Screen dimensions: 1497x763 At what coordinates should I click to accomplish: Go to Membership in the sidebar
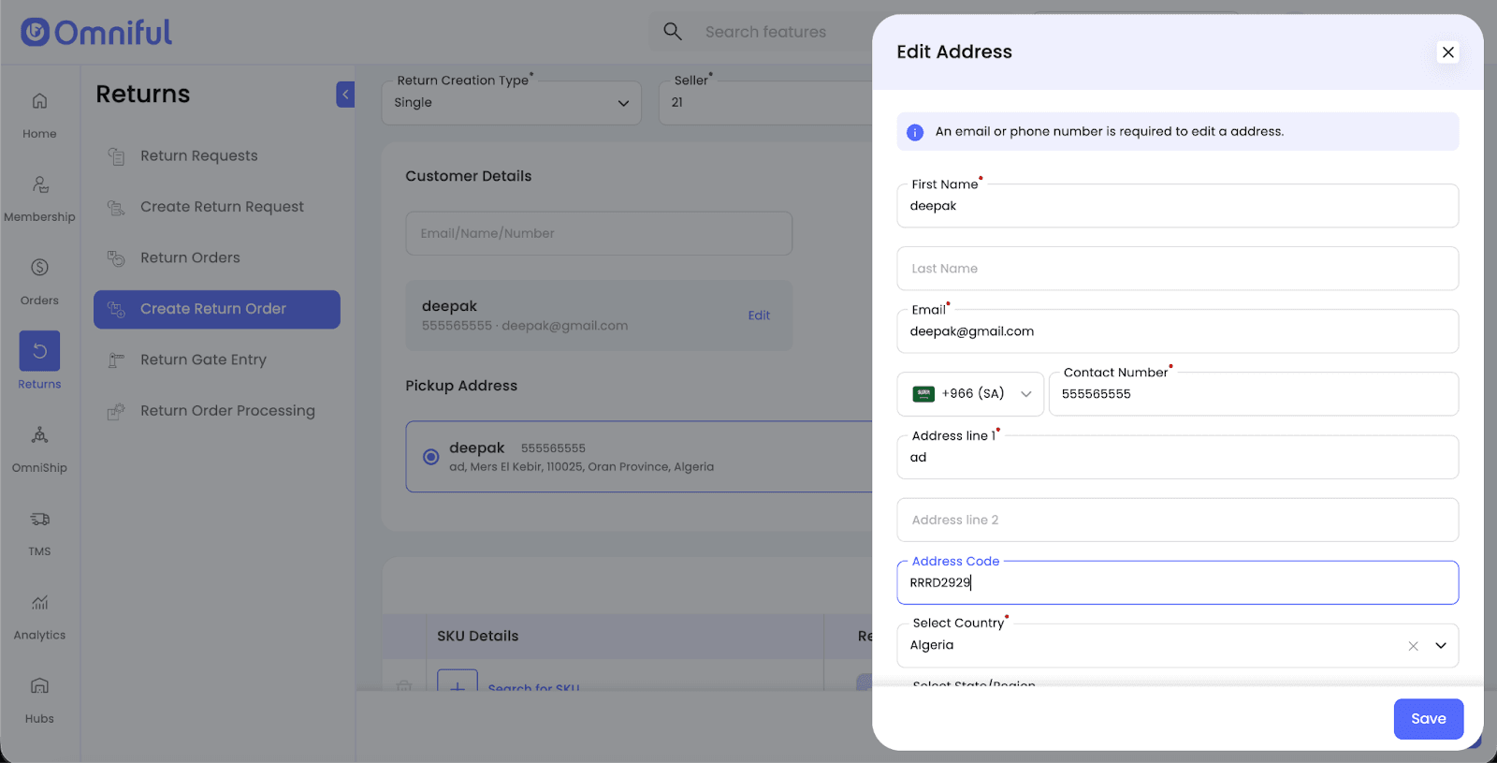(39, 185)
